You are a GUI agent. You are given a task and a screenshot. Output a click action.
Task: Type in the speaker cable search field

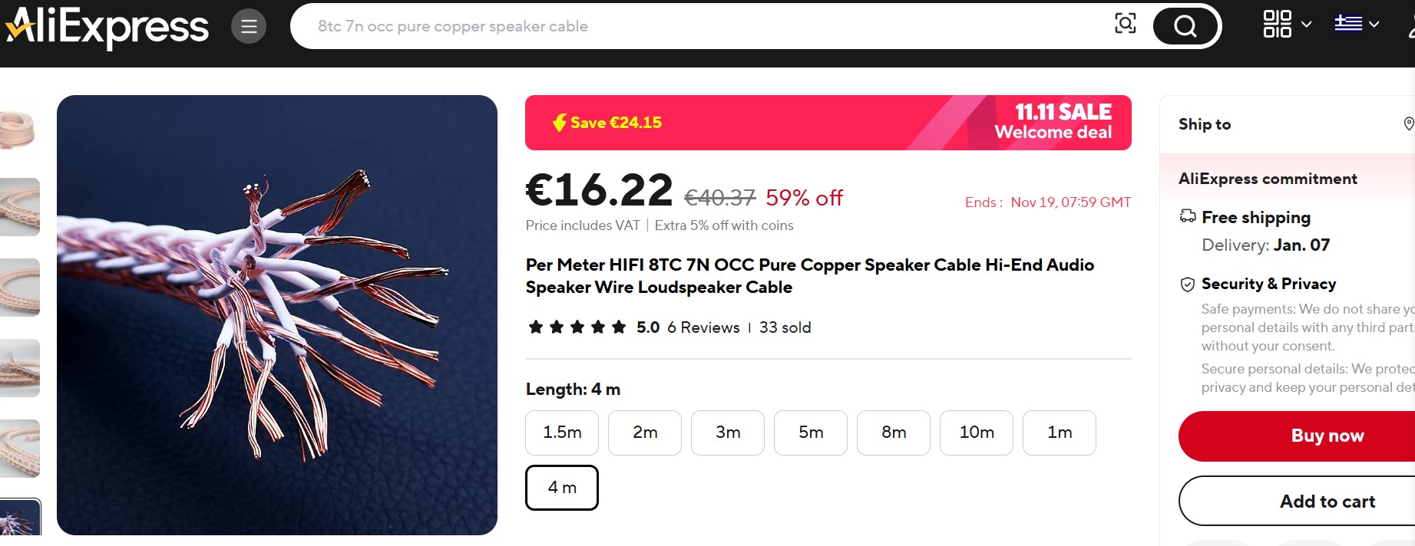coord(691,26)
